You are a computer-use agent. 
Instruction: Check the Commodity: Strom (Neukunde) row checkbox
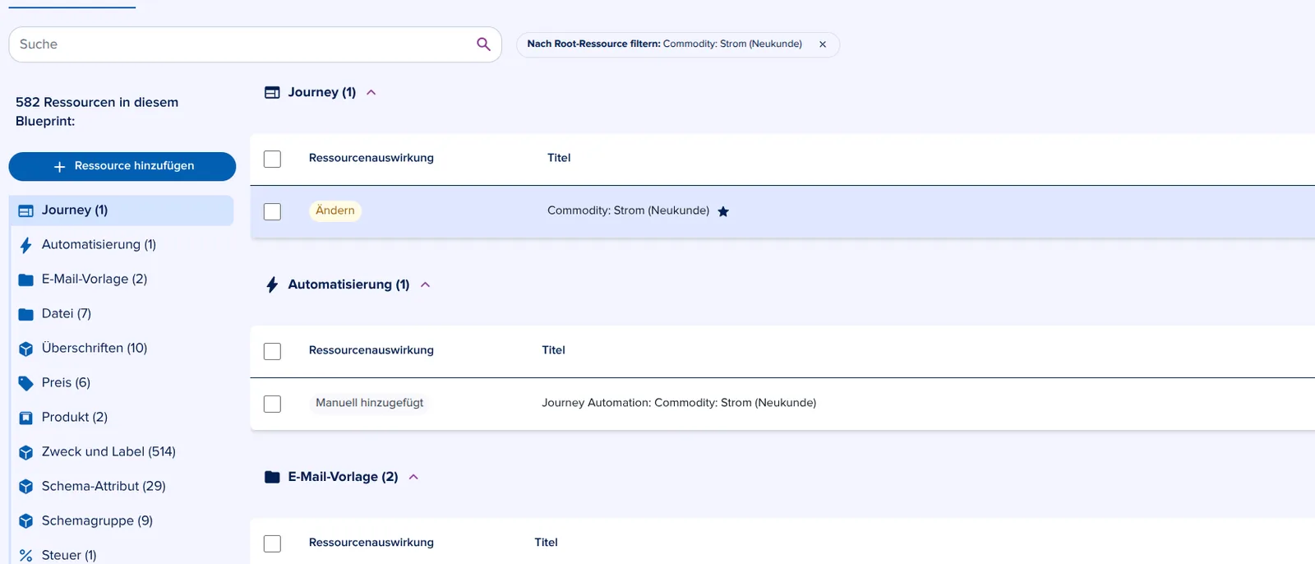tap(272, 211)
